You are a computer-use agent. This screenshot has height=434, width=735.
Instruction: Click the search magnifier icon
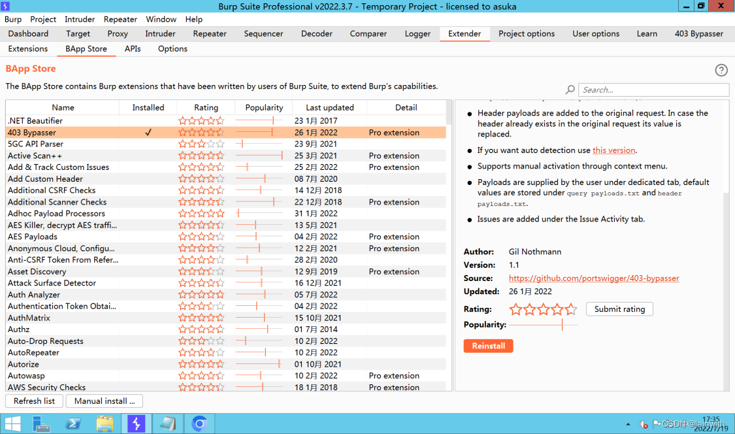[x=570, y=90]
